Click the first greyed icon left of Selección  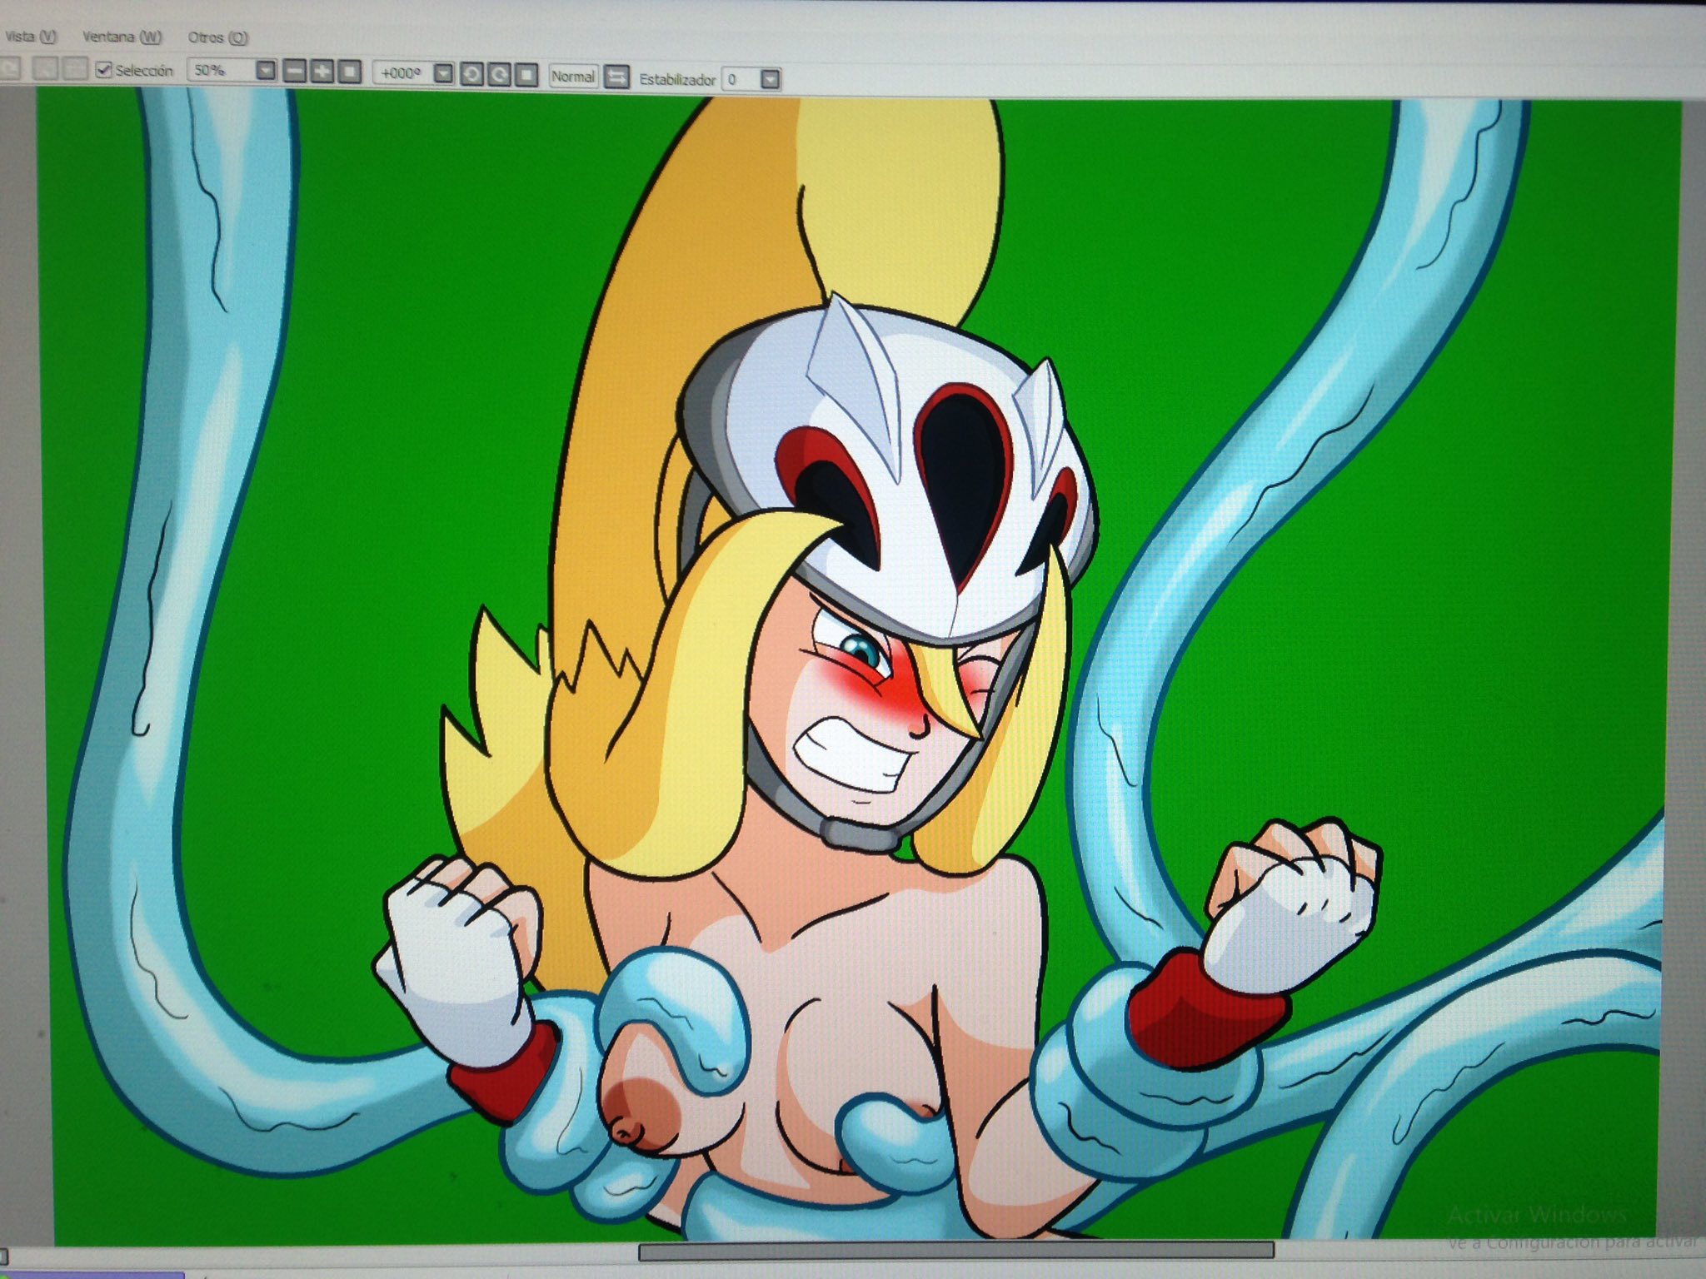[46, 69]
